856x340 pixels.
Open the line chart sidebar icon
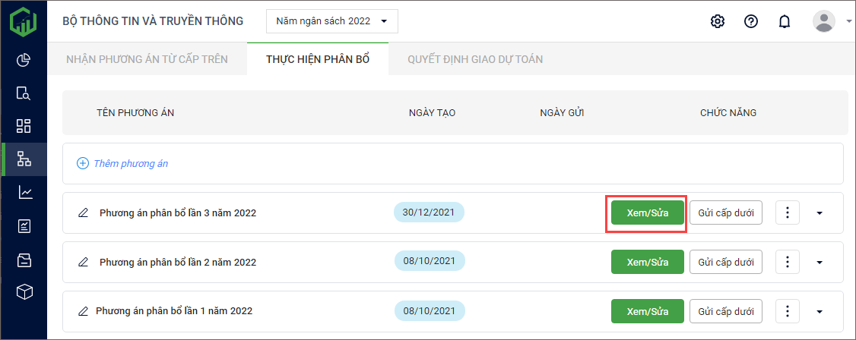(x=24, y=193)
